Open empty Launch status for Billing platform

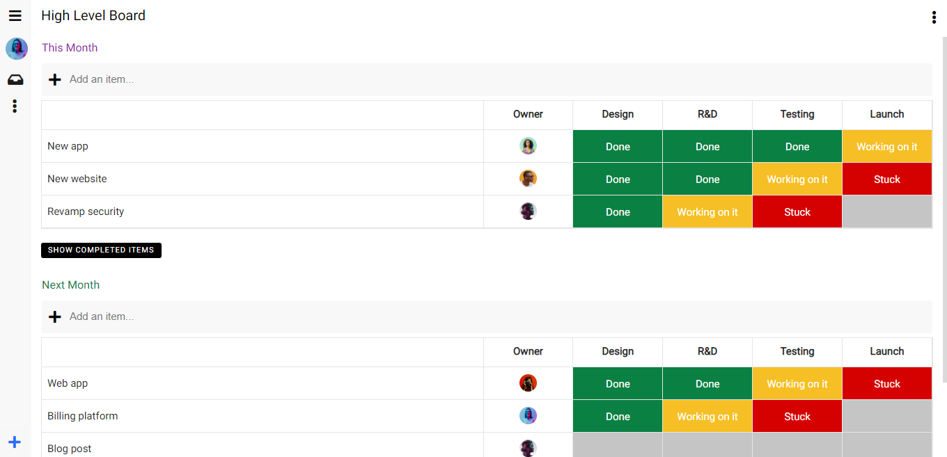coord(886,417)
